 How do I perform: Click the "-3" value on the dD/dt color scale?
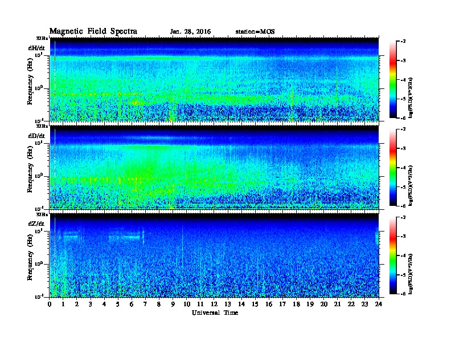(x=403, y=148)
